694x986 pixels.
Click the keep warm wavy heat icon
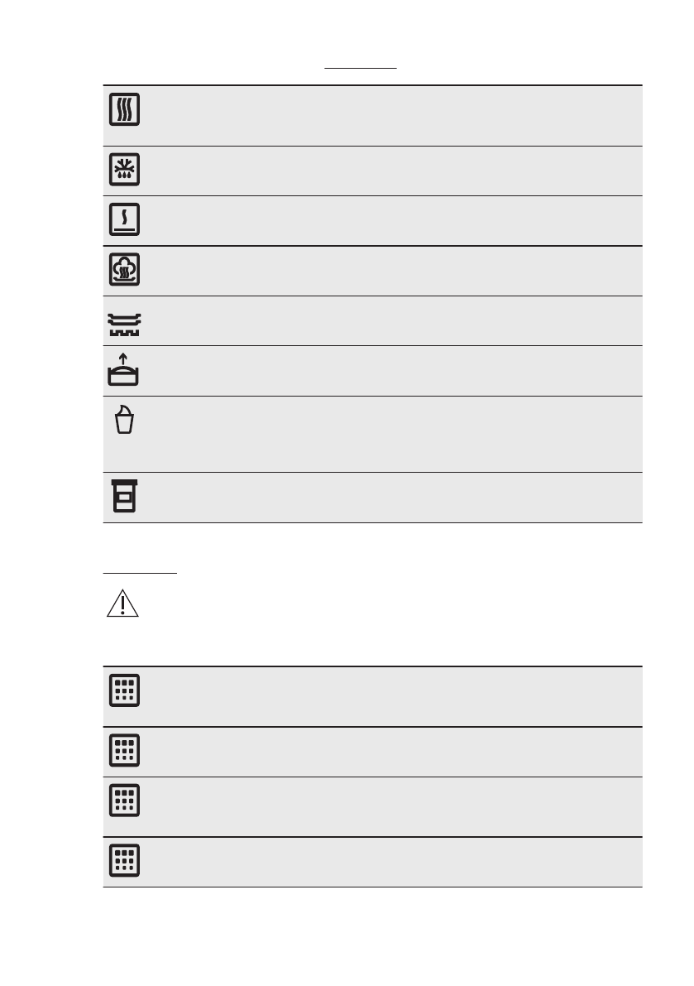[x=124, y=109]
